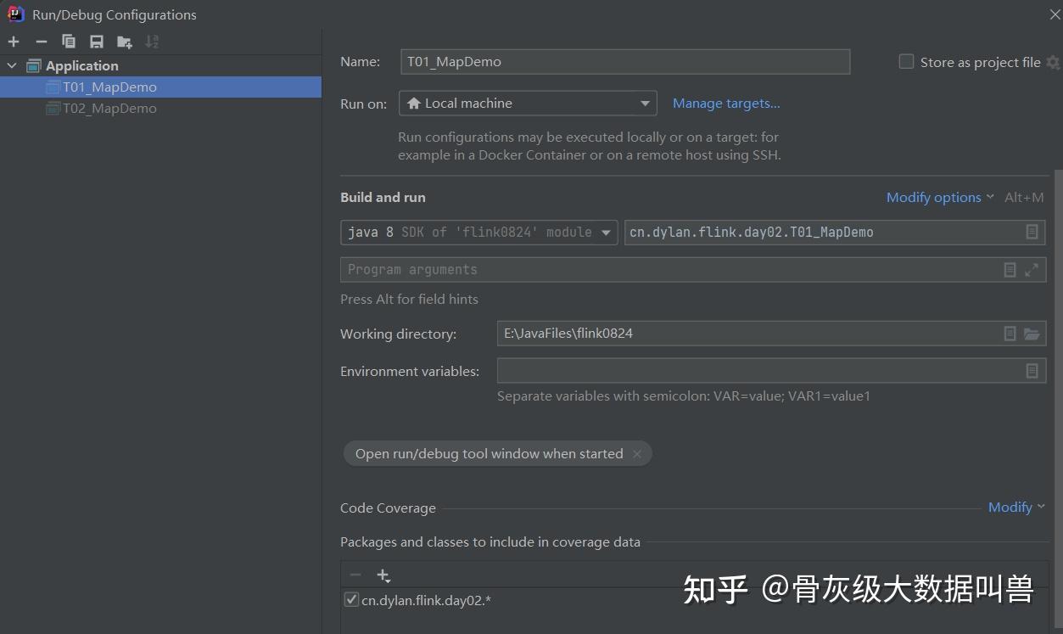
Task: Save the current configuration
Action: pos(95,41)
